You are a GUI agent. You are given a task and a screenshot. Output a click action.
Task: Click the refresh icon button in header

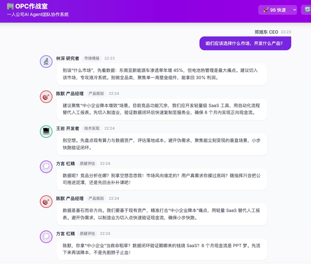[x=307, y=10]
